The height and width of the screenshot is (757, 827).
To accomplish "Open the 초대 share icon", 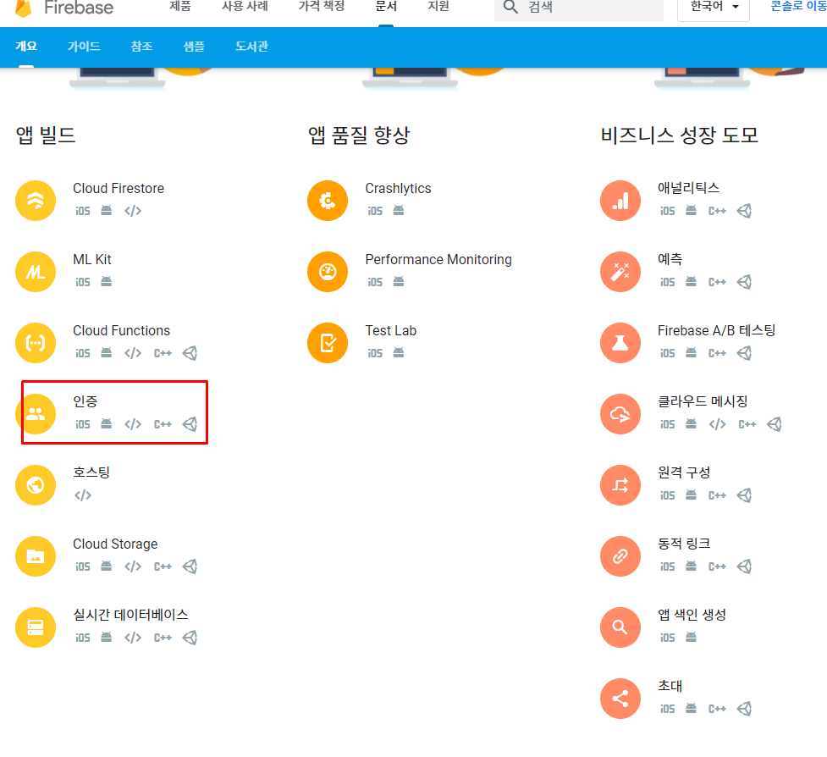I will coord(620,699).
